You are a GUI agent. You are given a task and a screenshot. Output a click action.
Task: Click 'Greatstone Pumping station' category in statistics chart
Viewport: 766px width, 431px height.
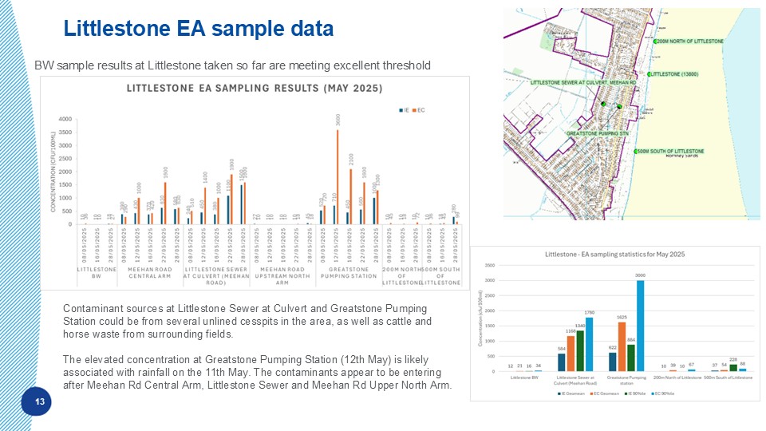627,380
